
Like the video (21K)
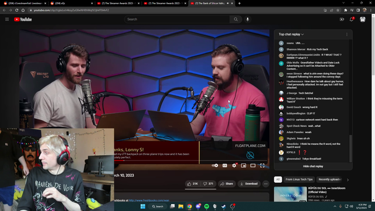point(193,183)
